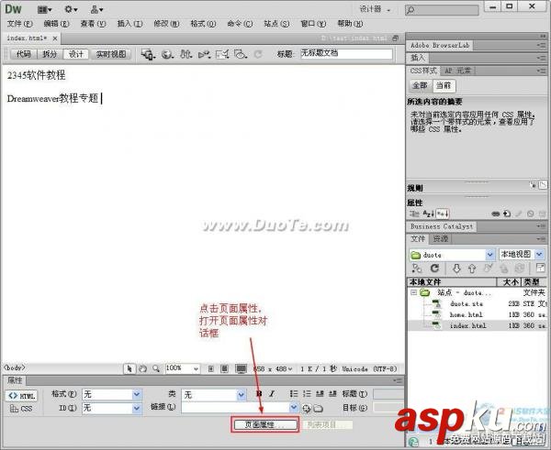The image size is (551, 450).
Task: Click the category view icon under 属性
Action: coord(414,214)
